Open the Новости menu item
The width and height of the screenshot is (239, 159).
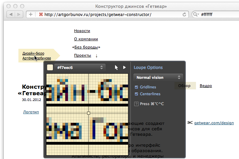click(x=82, y=31)
